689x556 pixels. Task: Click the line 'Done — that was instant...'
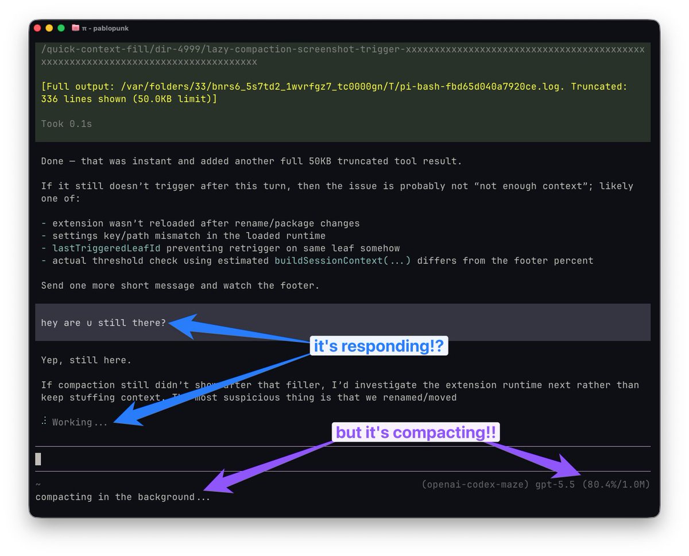click(x=251, y=161)
